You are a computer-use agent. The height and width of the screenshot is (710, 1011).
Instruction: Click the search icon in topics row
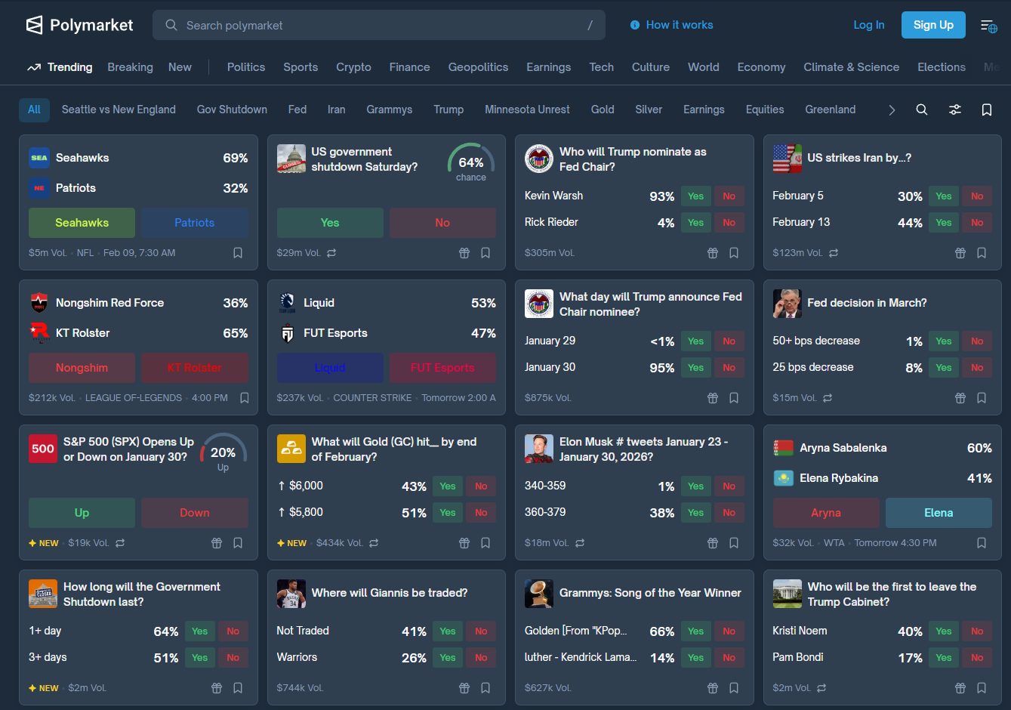coord(921,110)
